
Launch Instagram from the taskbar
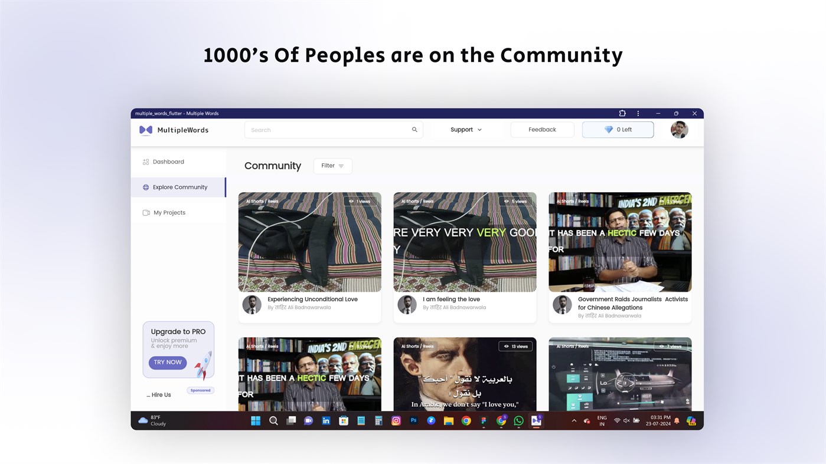coord(395,420)
